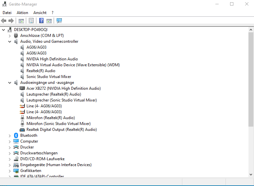
Task: Close the Geräte-Manager window
Action: [x=247, y=4]
